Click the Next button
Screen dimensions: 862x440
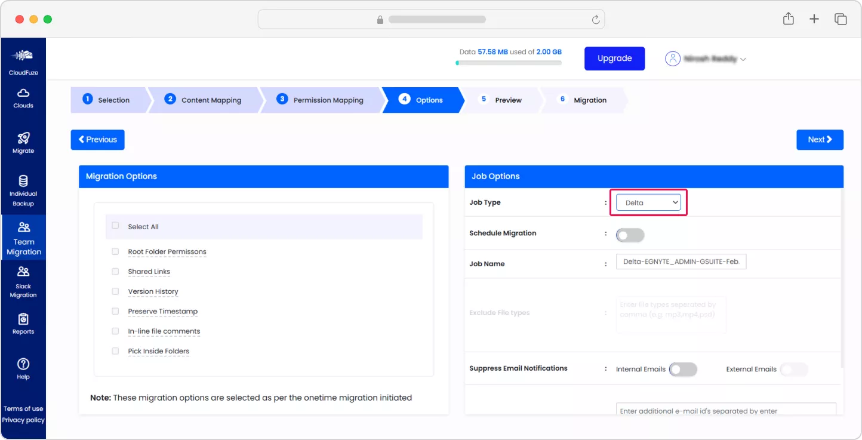tap(820, 140)
